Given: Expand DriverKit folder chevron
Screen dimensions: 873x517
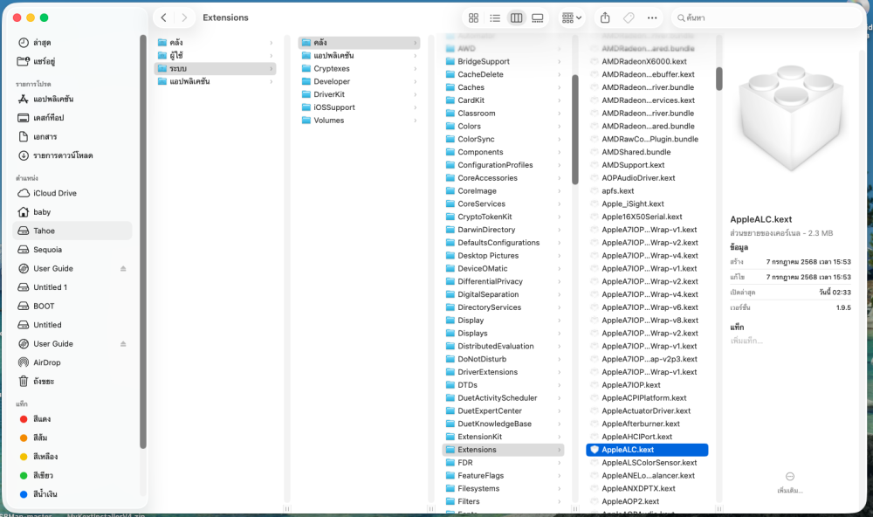Looking at the screenshot, I should click(x=416, y=94).
